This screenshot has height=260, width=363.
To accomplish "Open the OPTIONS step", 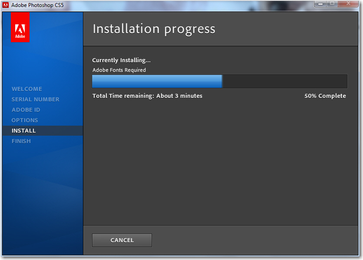I will pyautogui.click(x=25, y=120).
